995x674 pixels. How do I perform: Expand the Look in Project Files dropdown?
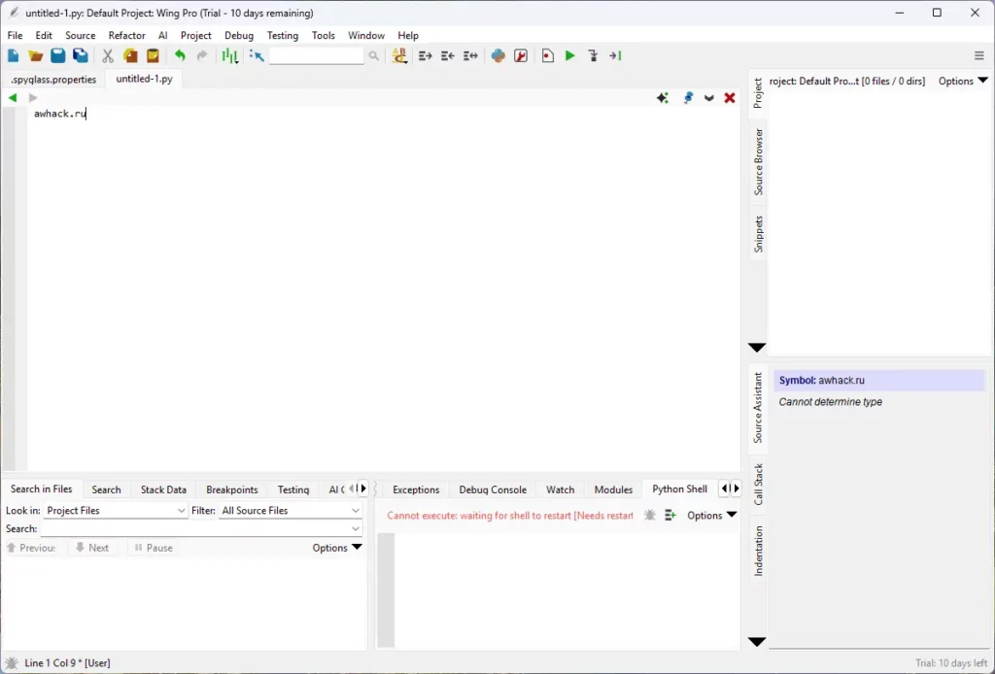pos(116,511)
